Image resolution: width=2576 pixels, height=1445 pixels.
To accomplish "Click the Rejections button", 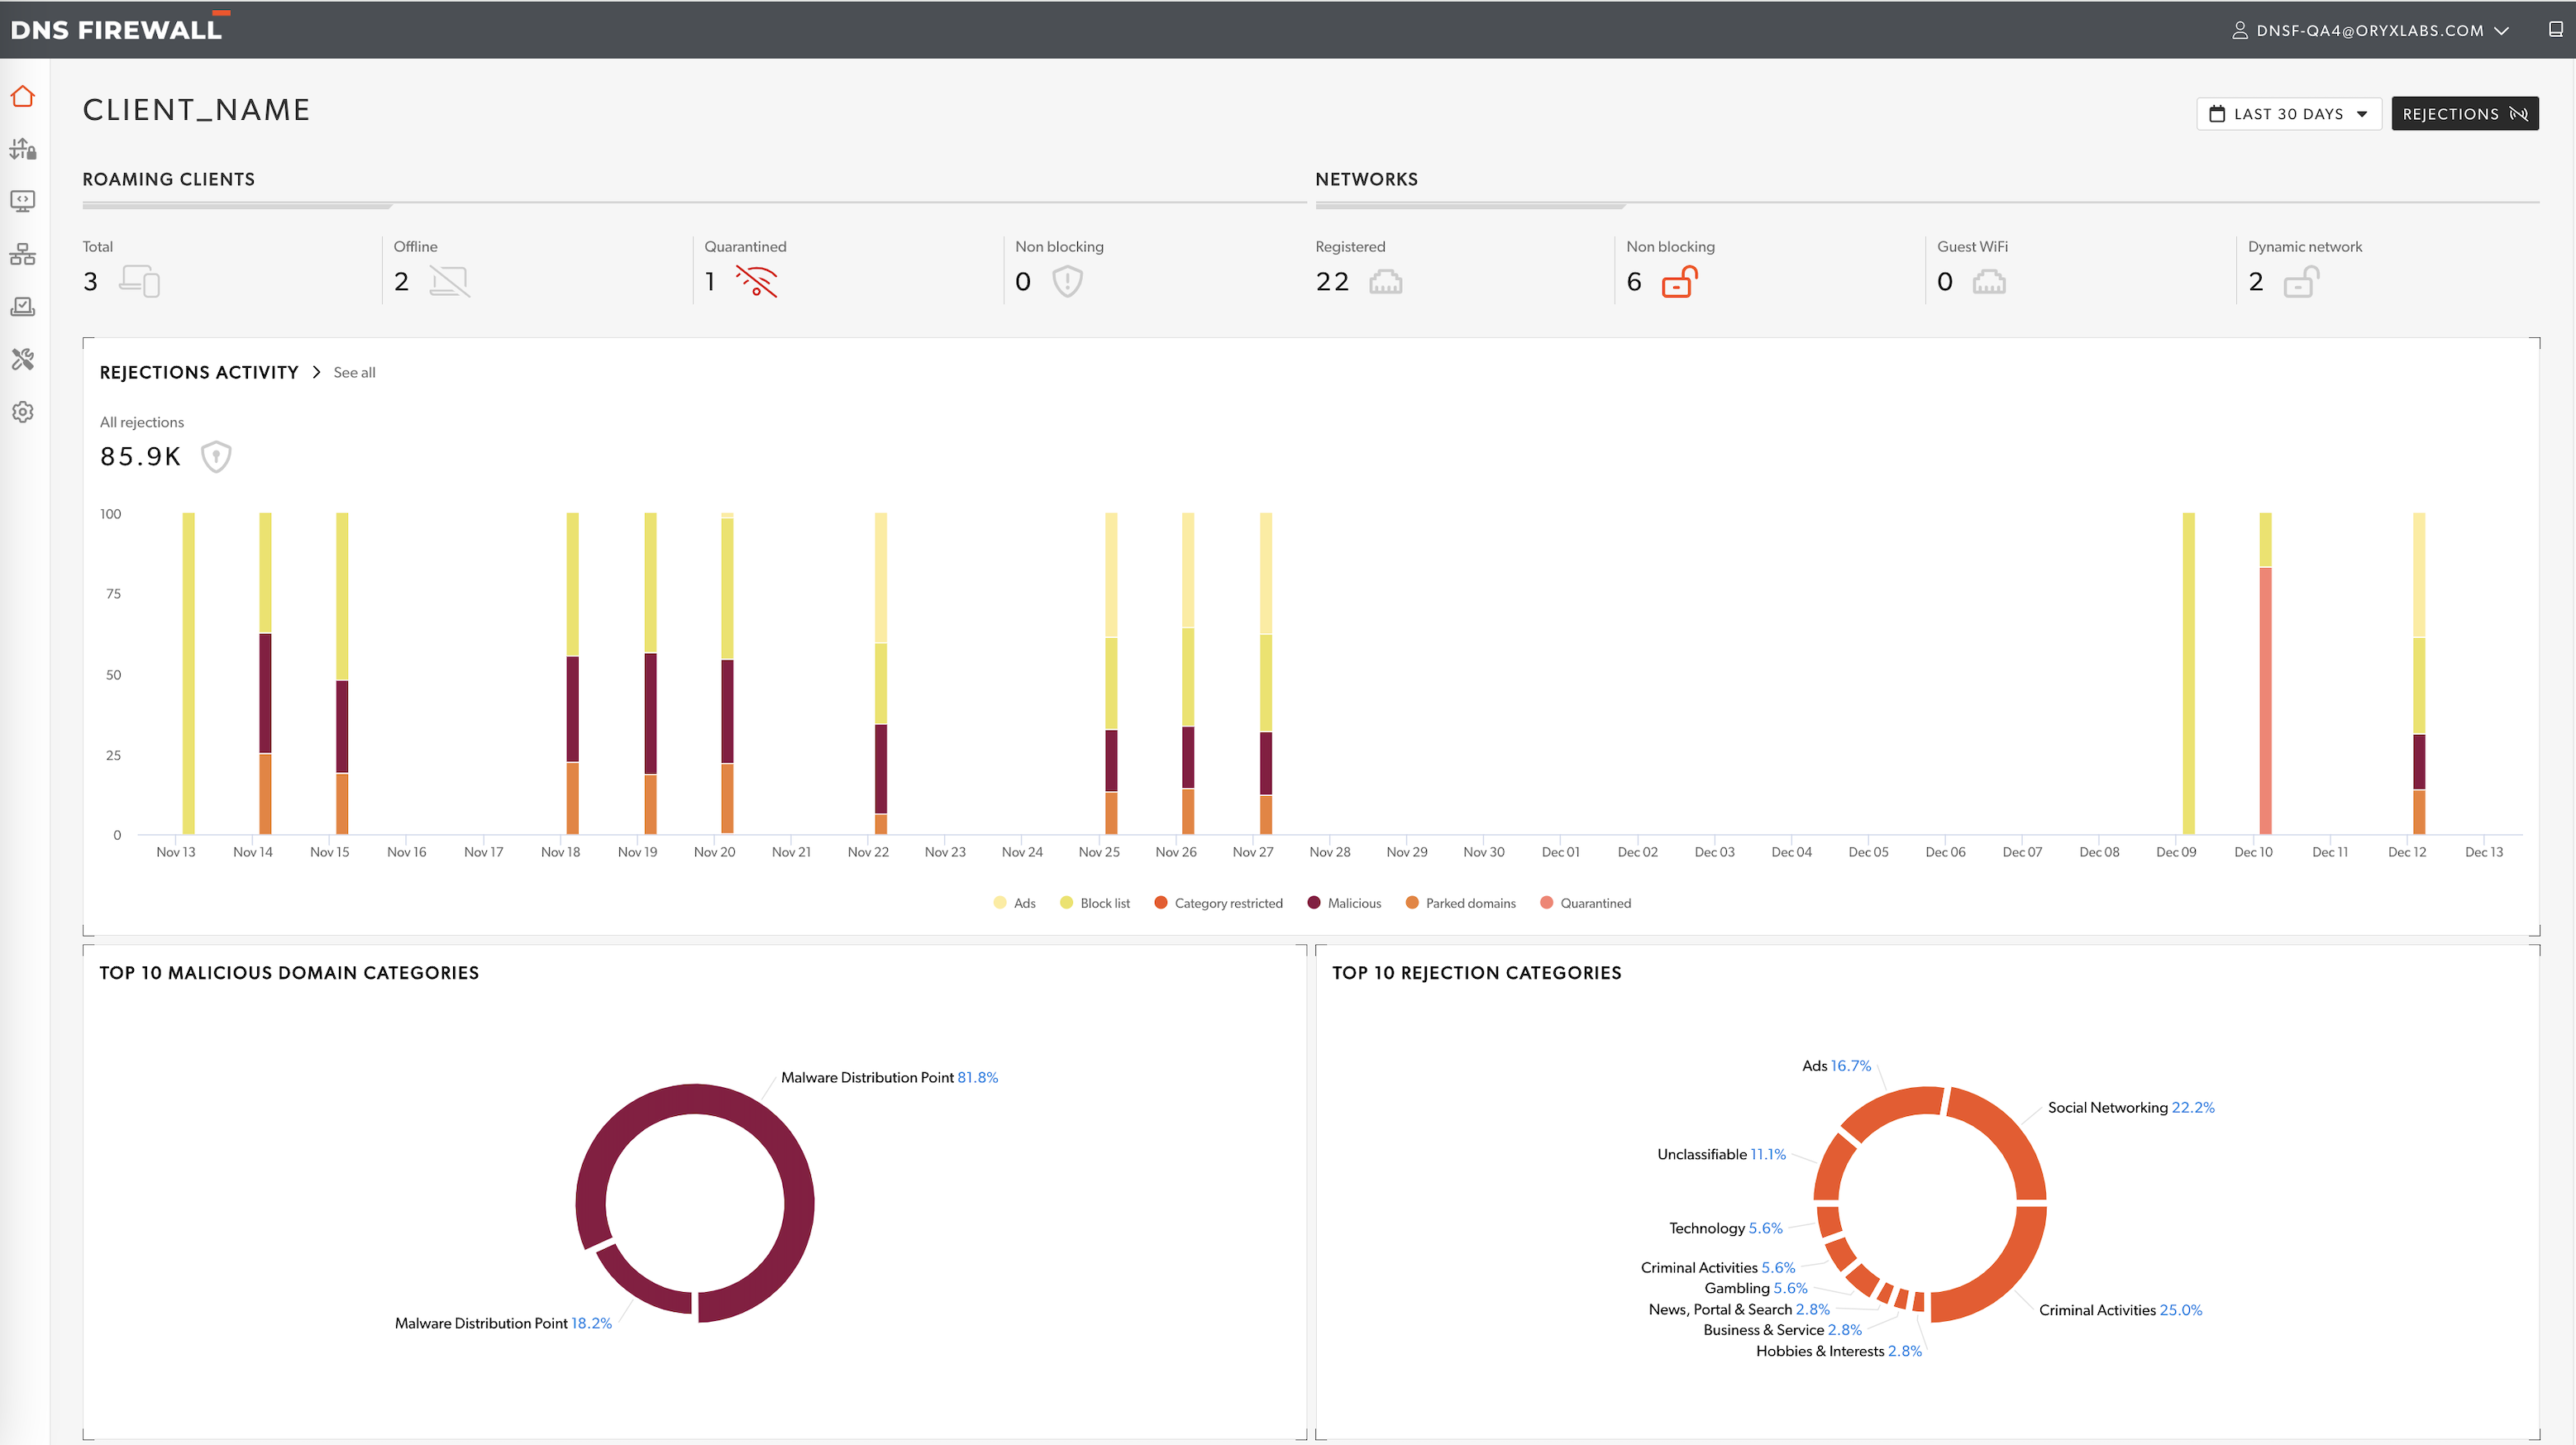I will (2464, 114).
